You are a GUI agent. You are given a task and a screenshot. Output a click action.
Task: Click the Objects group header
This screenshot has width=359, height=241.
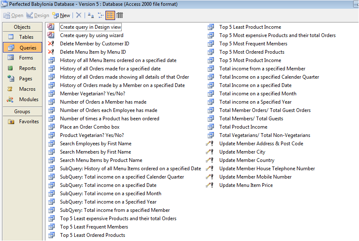[23, 27]
